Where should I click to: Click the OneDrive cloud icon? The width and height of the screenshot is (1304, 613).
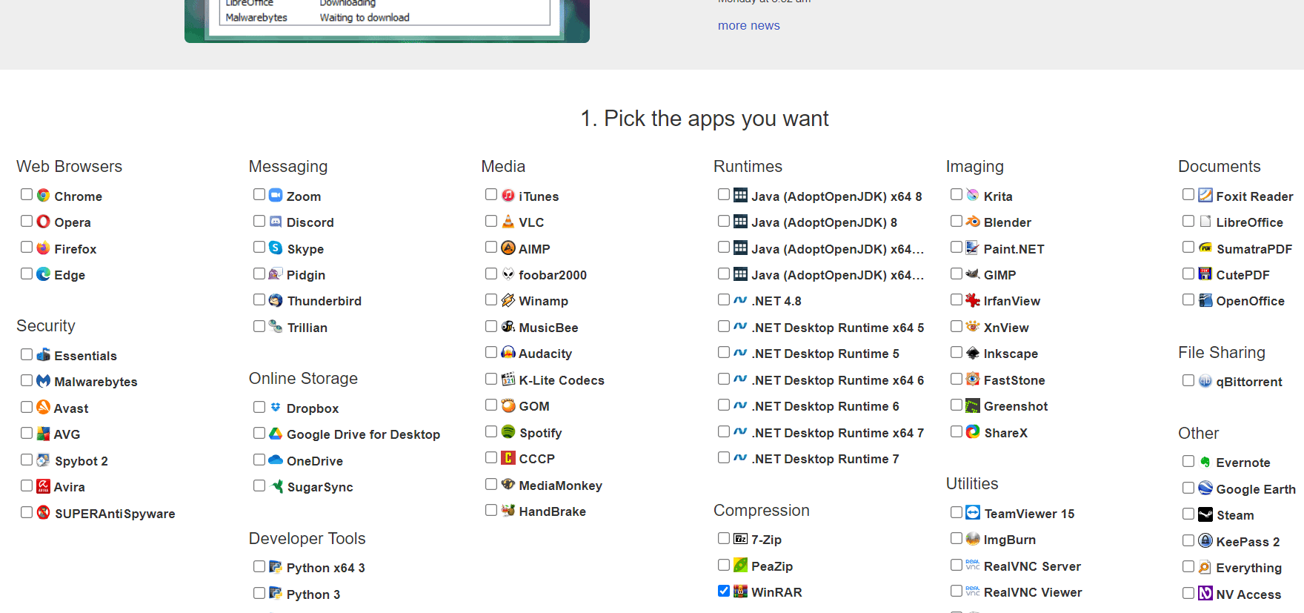(276, 460)
